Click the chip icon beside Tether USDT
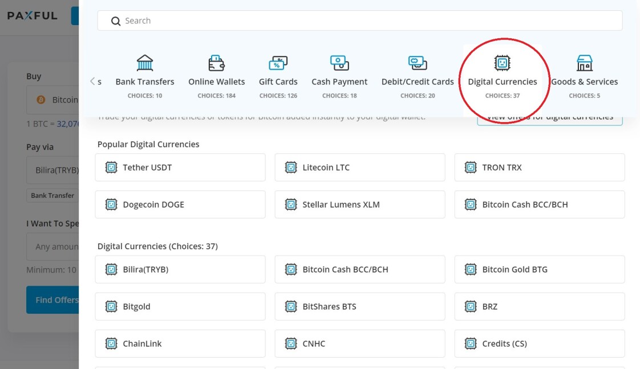Image resolution: width=640 pixels, height=369 pixels. 111,167
